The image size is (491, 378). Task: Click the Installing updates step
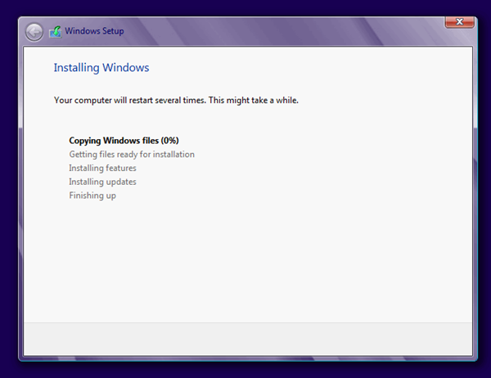point(102,182)
